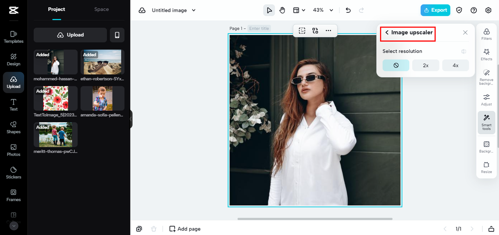Select the amanda-sofia-pellen child thumbnail

tap(103, 98)
